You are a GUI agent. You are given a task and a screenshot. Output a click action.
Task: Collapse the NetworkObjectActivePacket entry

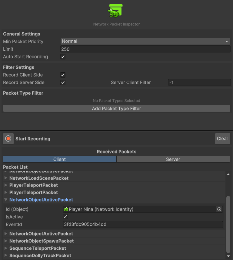[x=6, y=200]
